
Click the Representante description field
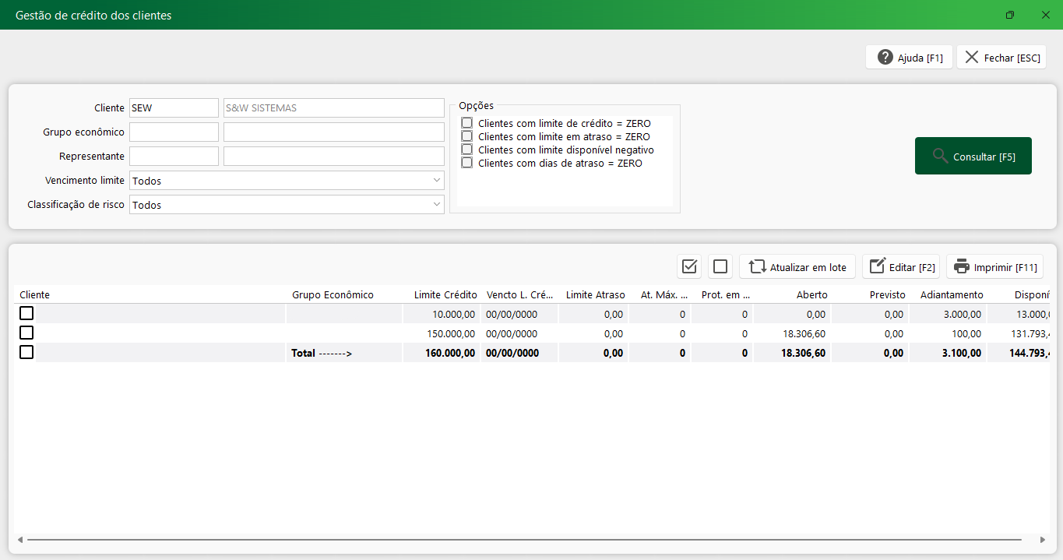[334, 157]
